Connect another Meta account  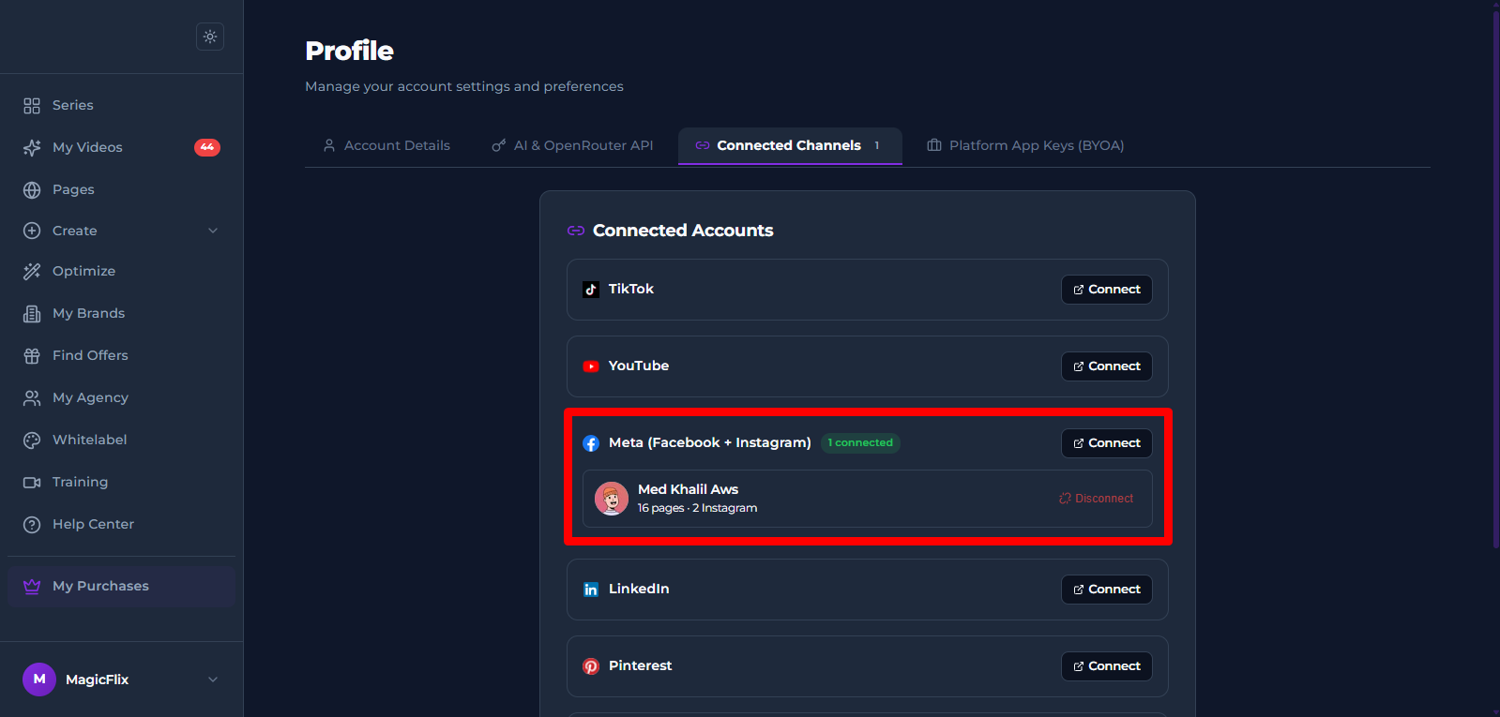click(x=1107, y=443)
